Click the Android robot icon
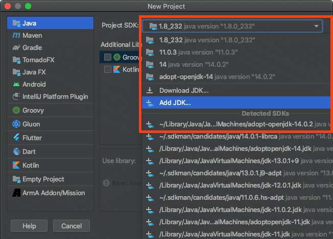 coord(16,84)
